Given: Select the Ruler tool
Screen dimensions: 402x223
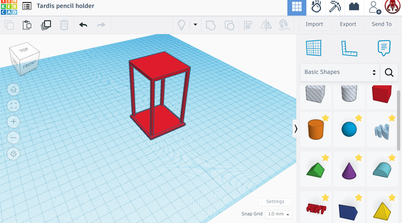Looking at the screenshot, I should [349, 49].
